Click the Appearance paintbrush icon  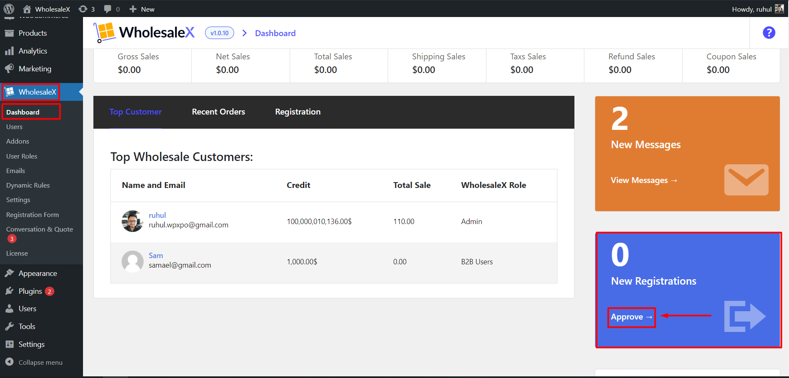click(x=9, y=273)
